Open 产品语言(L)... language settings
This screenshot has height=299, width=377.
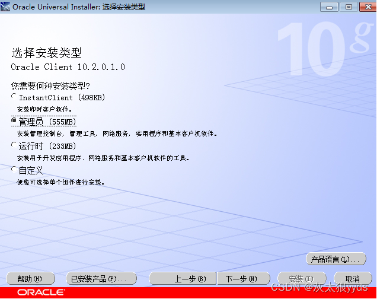tap(336, 259)
